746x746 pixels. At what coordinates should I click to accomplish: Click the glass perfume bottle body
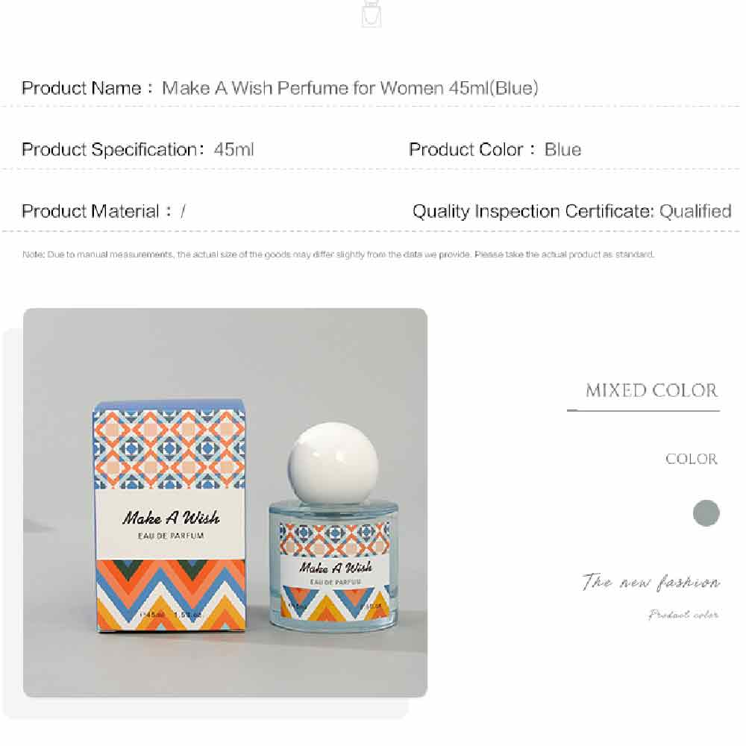[334, 565]
